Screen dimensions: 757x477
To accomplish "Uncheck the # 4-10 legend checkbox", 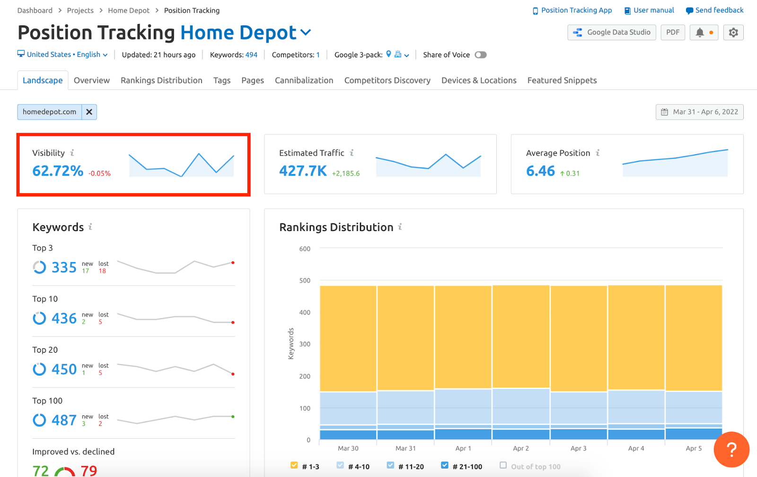I will 340,465.
